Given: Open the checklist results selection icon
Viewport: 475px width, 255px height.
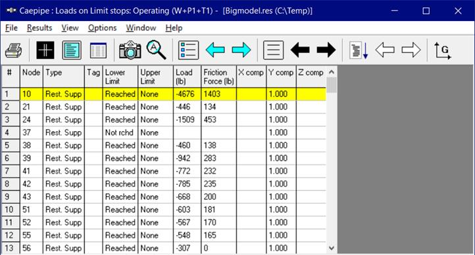Looking at the screenshot, I should [x=188, y=50].
